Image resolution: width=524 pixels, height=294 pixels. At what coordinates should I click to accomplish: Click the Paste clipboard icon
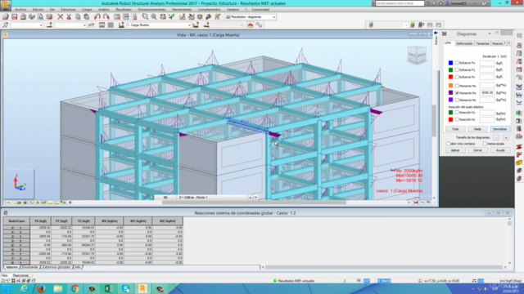tap(87, 16)
